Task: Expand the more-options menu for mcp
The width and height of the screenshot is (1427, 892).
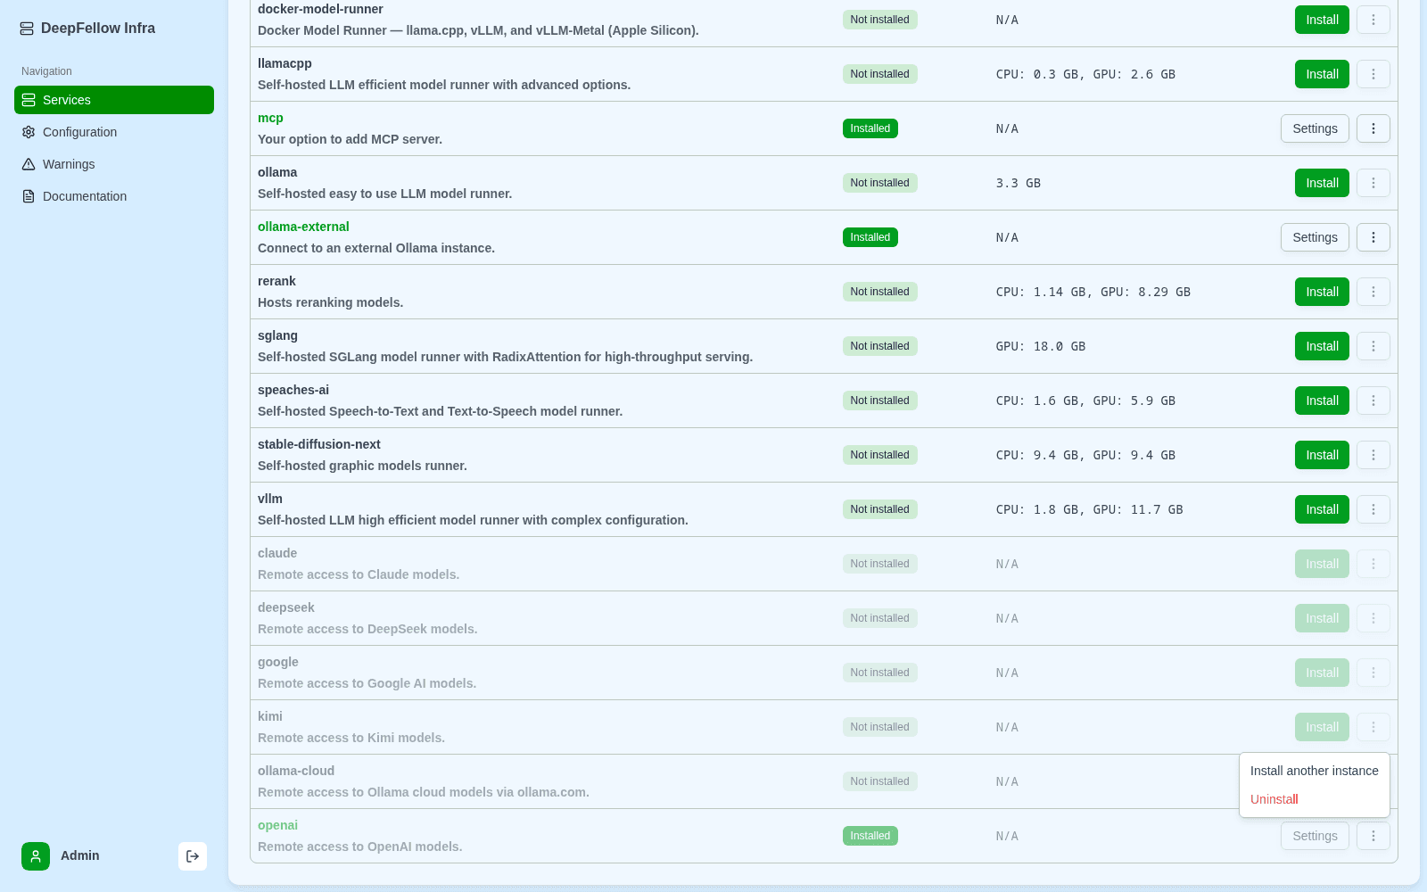Action: 1373,128
